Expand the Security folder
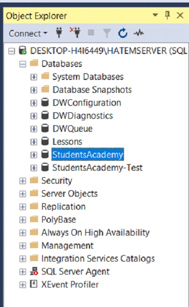Image resolution: width=189 pixels, height=307 pixels. point(22,181)
